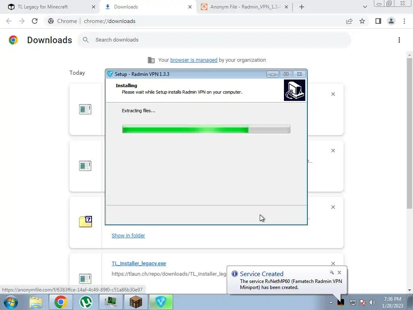This screenshot has width=413, height=310.
Task: Open the network tray icon
Action: 353,302
